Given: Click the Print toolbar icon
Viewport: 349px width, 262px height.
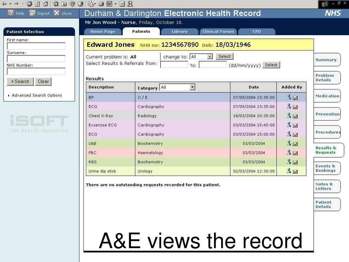Looking at the screenshot, I should click(x=101, y=3).
